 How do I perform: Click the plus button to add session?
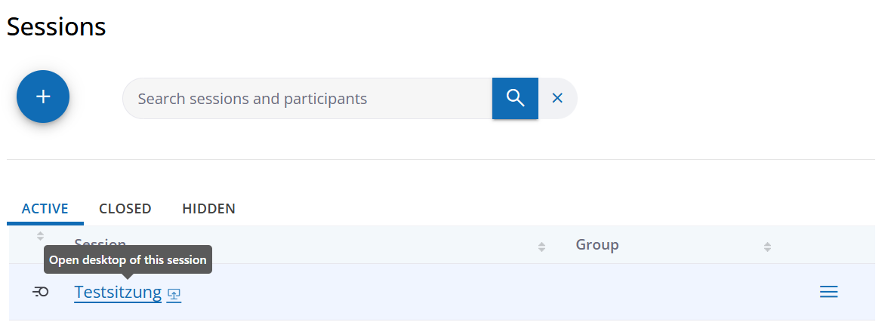click(x=43, y=97)
